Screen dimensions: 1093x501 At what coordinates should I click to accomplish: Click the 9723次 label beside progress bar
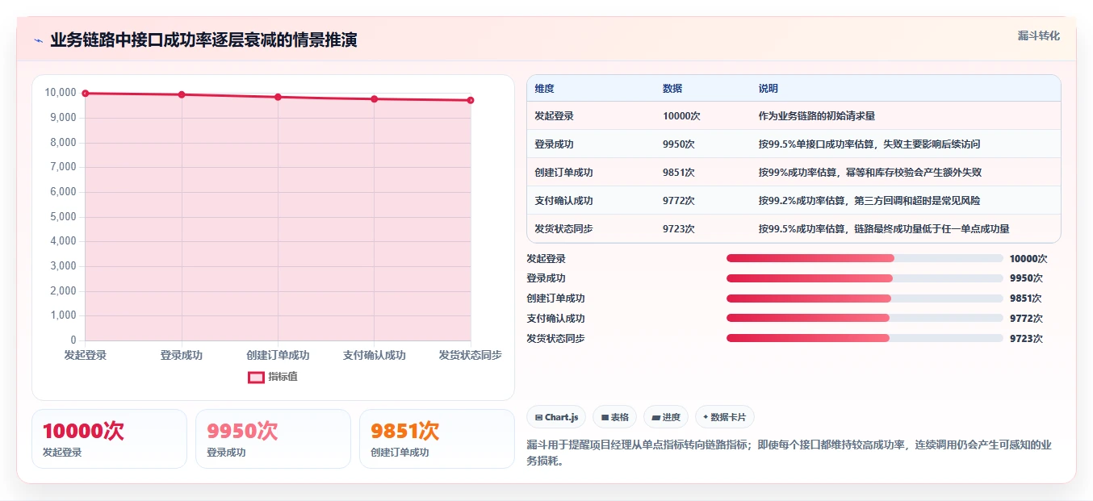point(1026,339)
